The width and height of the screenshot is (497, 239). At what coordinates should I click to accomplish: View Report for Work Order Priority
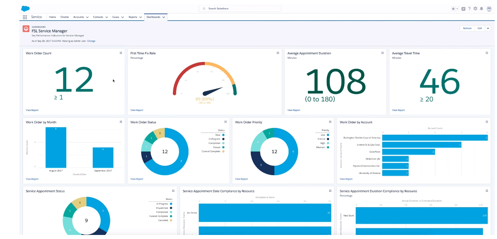pyautogui.click(x=241, y=179)
